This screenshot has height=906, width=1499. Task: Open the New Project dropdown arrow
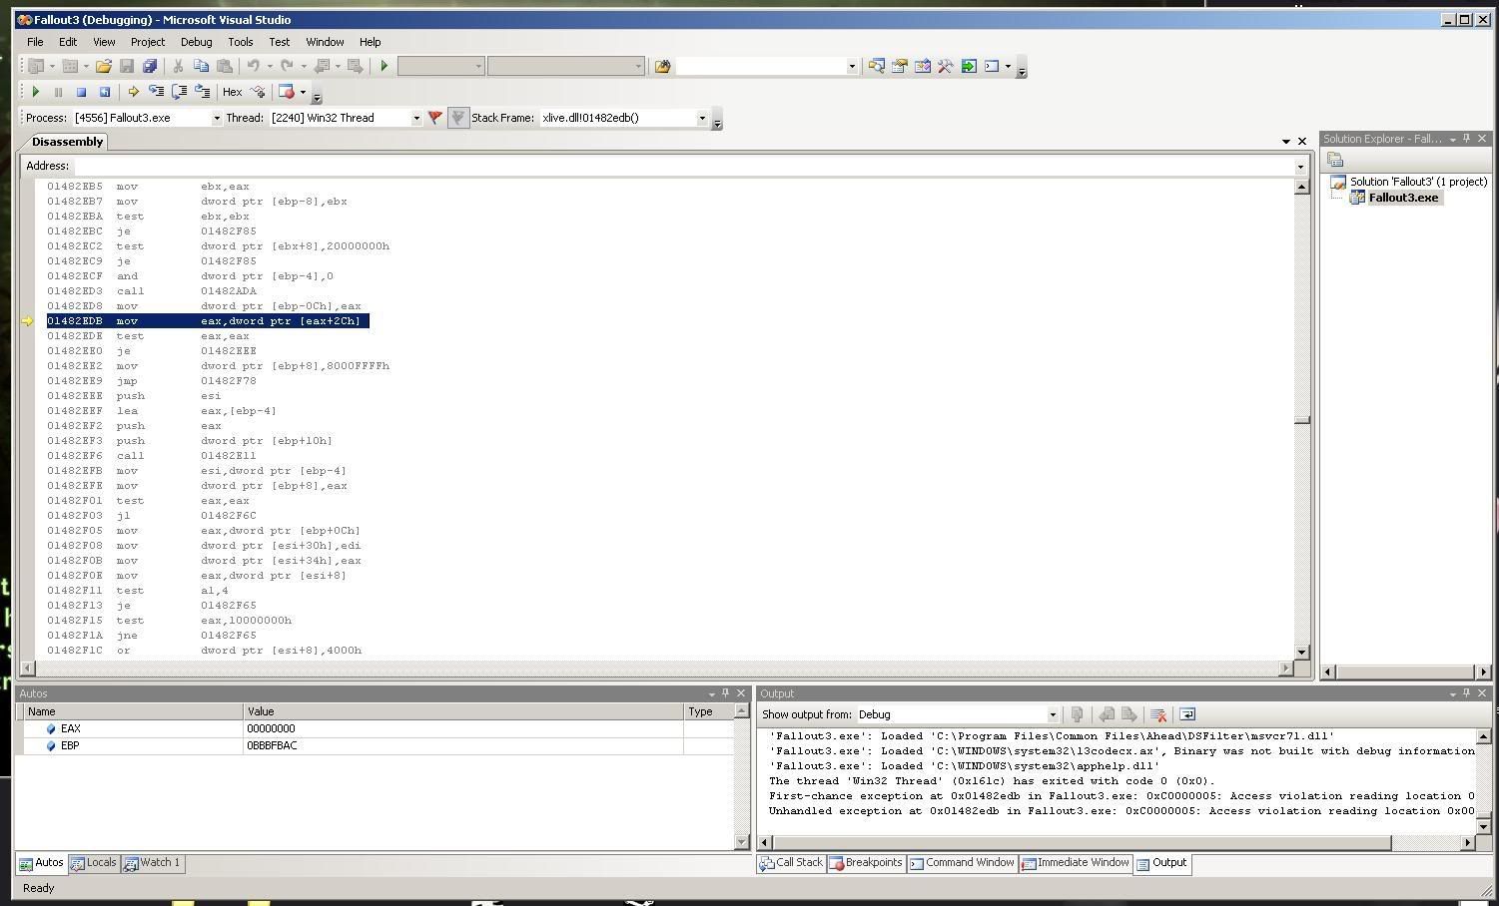tap(52, 66)
